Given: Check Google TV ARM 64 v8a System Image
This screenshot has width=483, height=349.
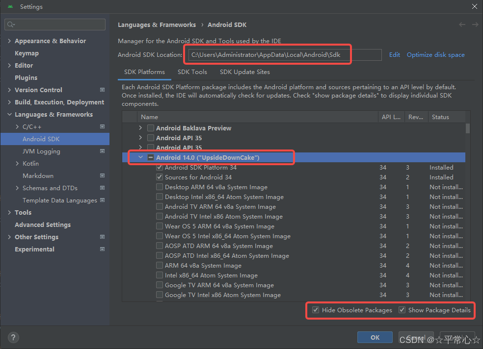Looking at the screenshot, I should tap(160, 285).
